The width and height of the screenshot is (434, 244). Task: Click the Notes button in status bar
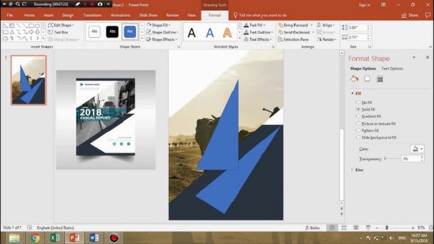[x=312, y=228]
